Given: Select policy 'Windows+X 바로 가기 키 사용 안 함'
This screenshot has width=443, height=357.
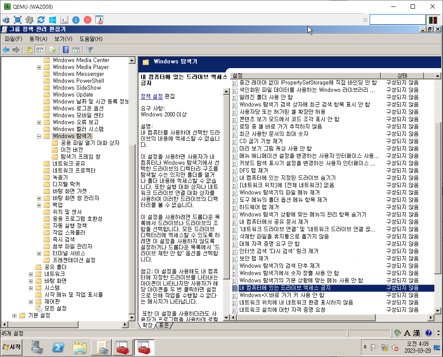Looking at the screenshot, I should [x=282, y=295].
